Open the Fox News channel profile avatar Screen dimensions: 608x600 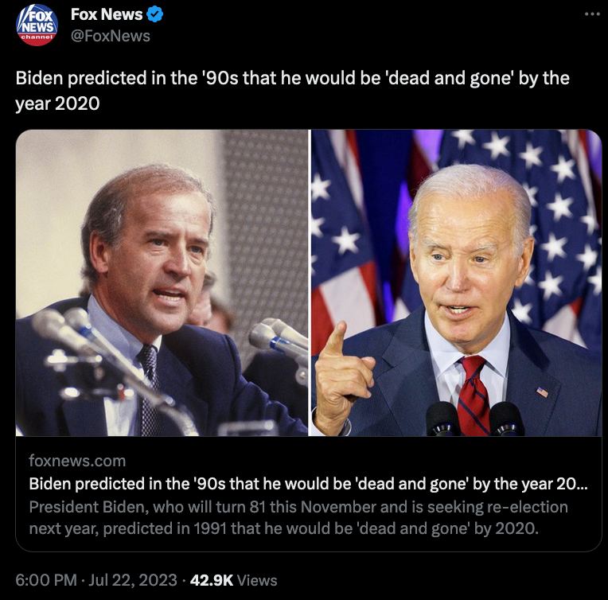(x=37, y=25)
